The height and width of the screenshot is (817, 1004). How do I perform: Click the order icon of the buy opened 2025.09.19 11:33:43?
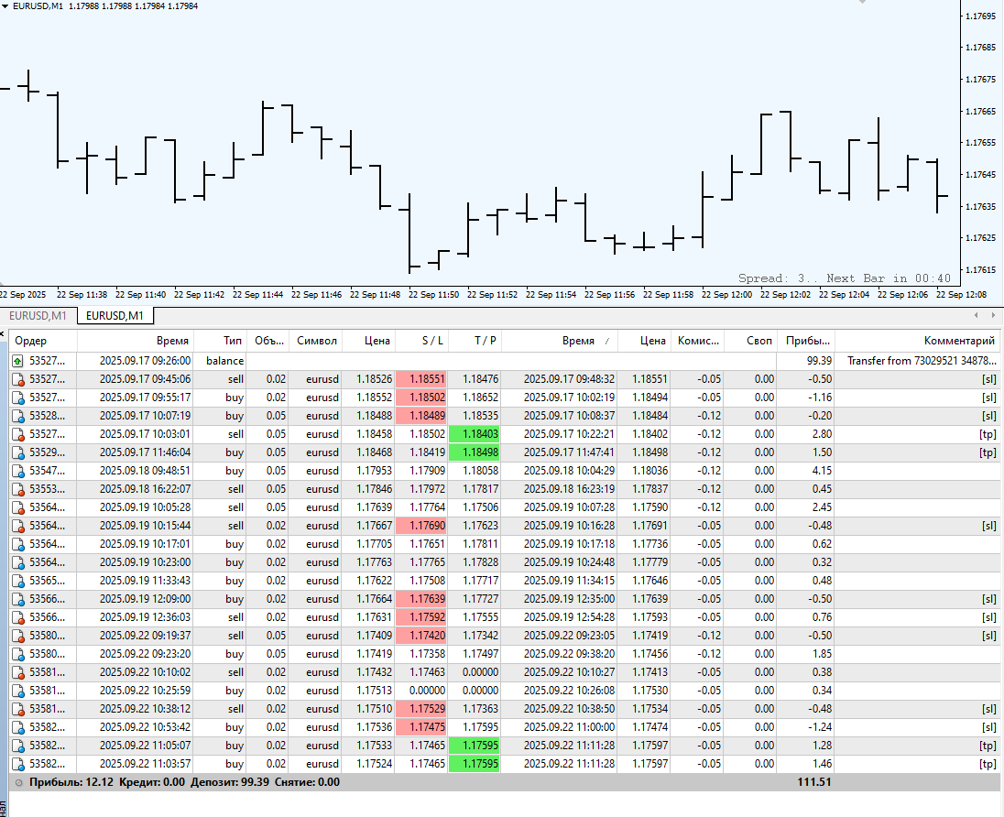coord(18,582)
